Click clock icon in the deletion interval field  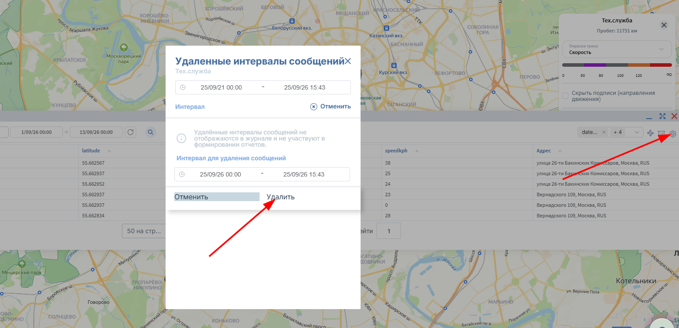click(182, 174)
